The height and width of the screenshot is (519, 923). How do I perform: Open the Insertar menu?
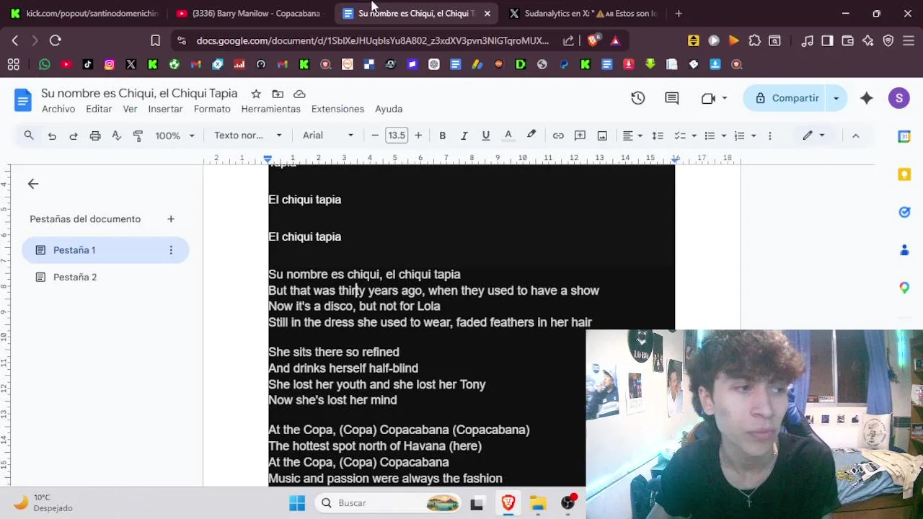pyautogui.click(x=165, y=109)
